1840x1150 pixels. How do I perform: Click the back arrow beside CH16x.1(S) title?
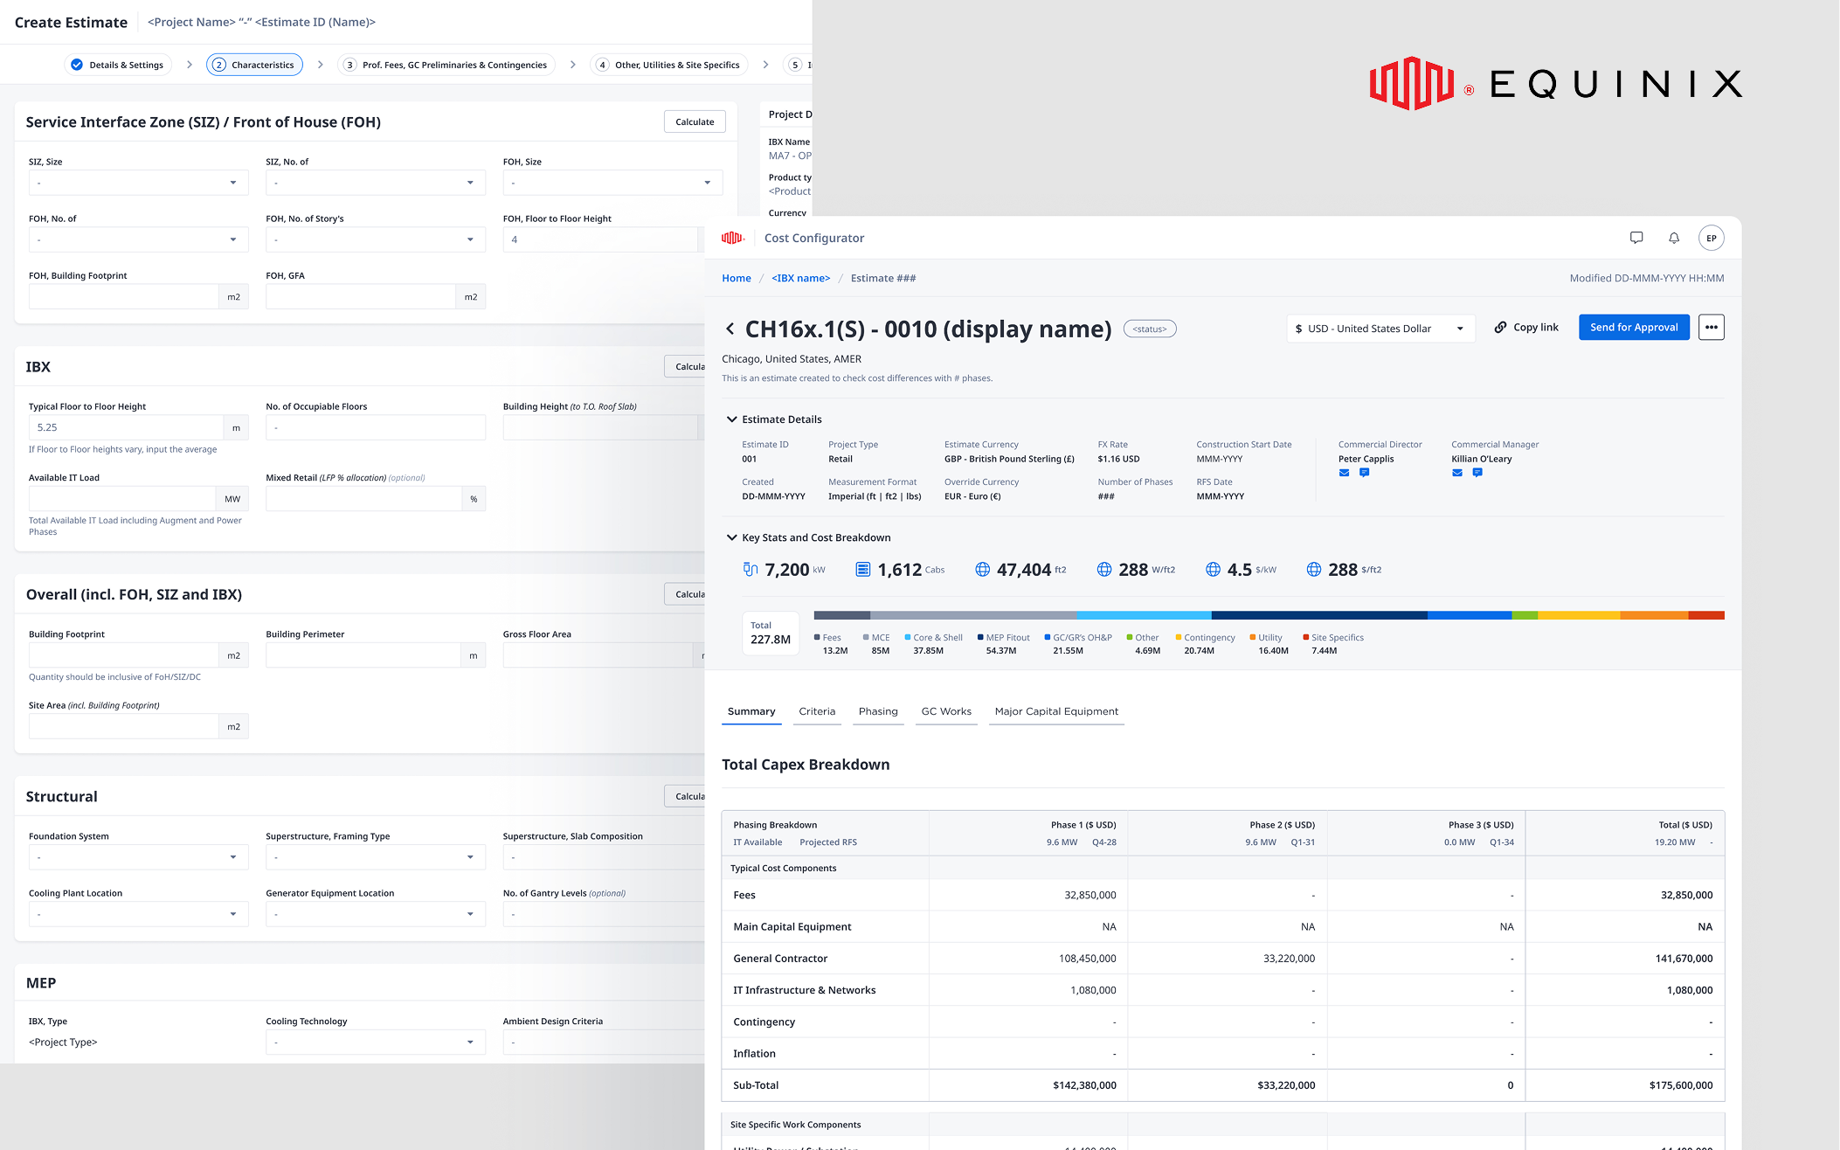[730, 329]
